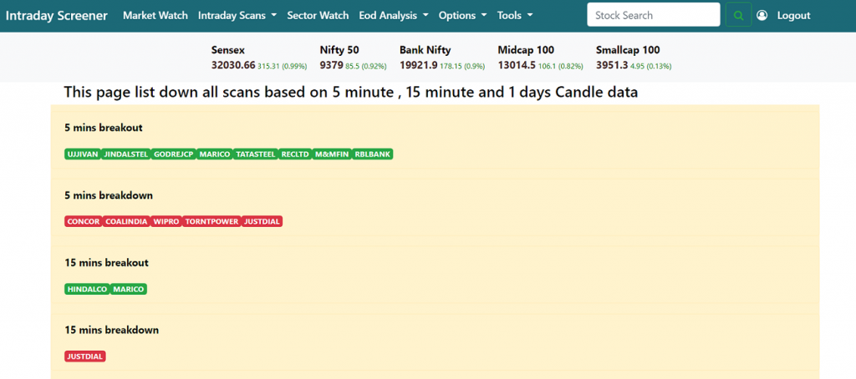Click the Midcap 100 value 13014.5
The height and width of the screenshot is (379, 856).
517,65
